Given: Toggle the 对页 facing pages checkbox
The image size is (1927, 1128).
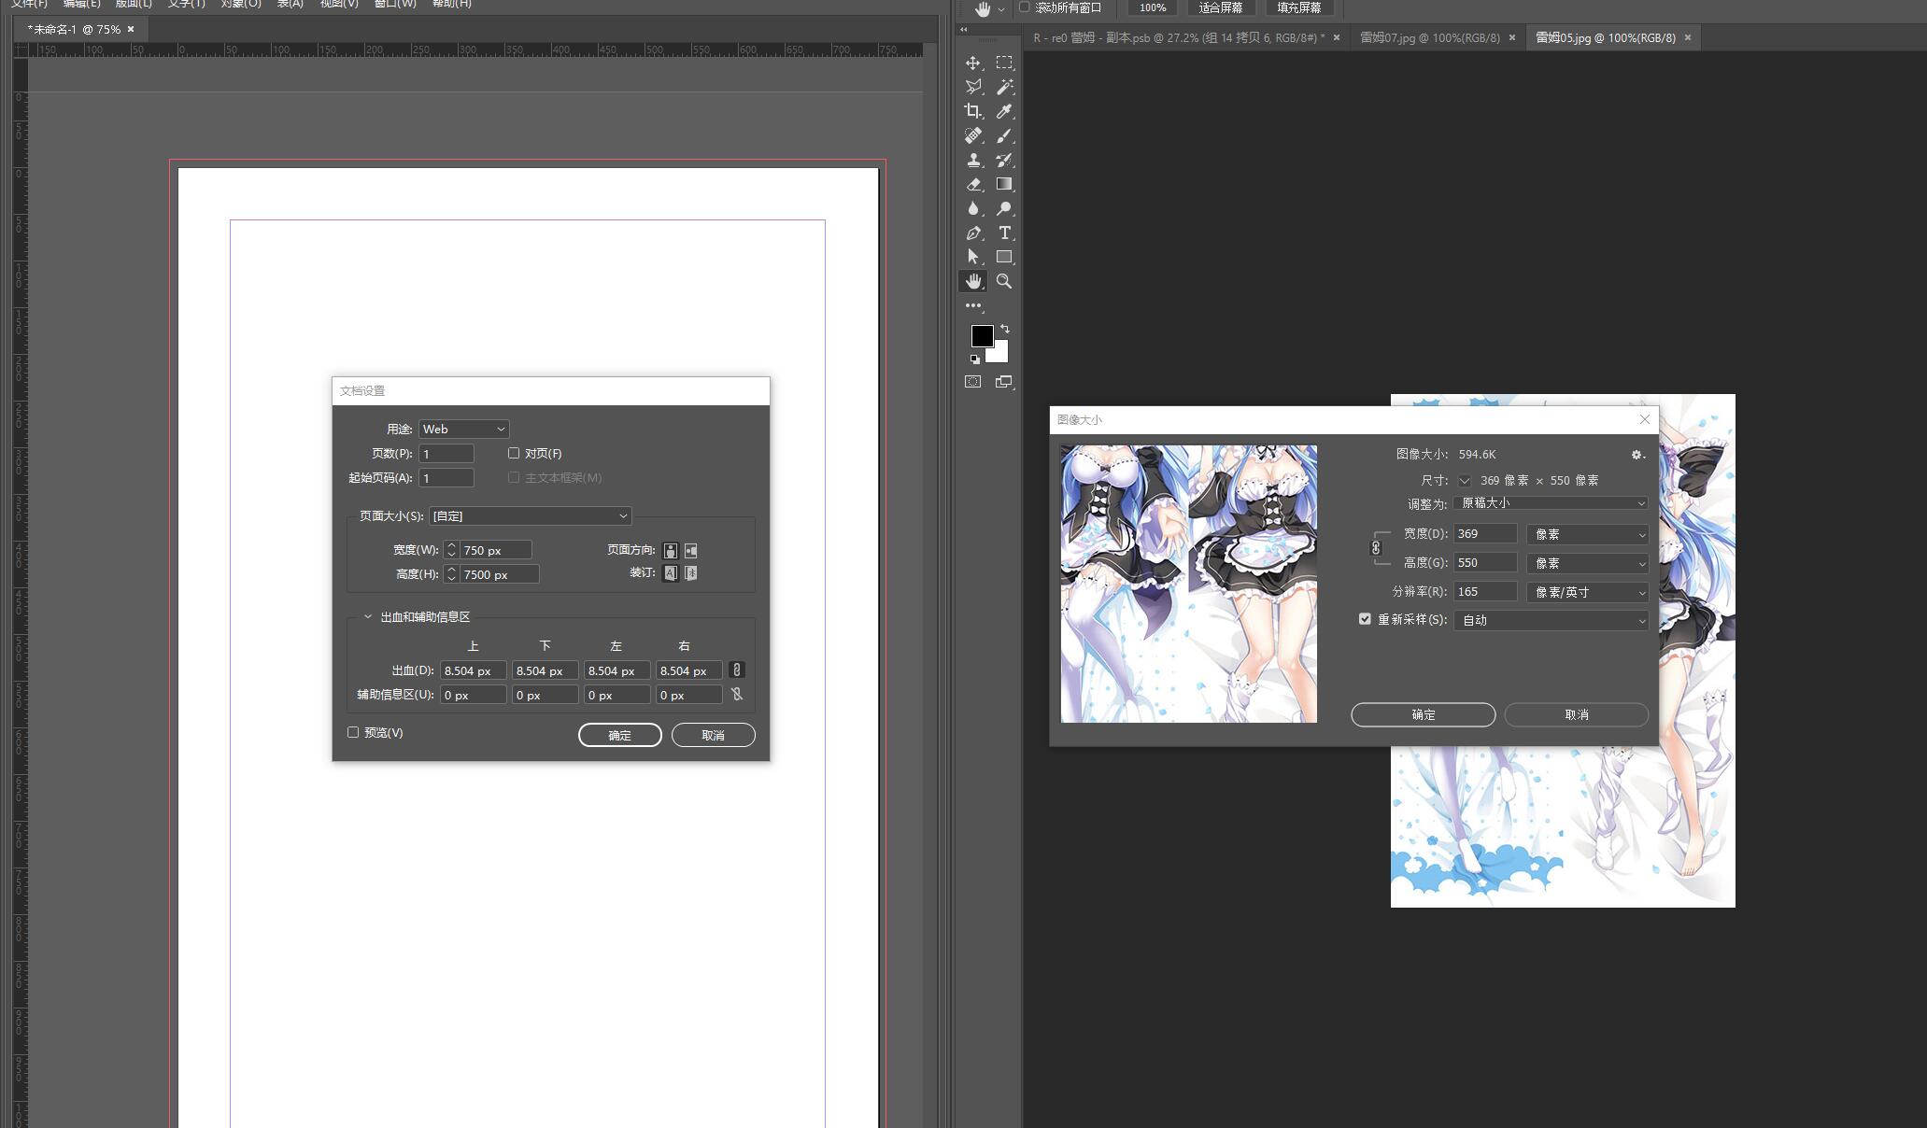Looking at the screenshot, I should 514,453.
